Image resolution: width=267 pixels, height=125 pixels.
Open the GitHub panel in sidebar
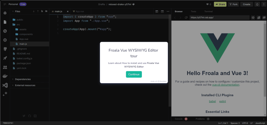coord(5,49)
